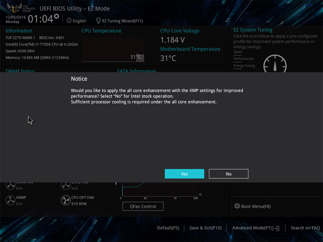323x242 pixels.
Task: Click the Speed: 4200 MHz line
Action: point(20,51)
